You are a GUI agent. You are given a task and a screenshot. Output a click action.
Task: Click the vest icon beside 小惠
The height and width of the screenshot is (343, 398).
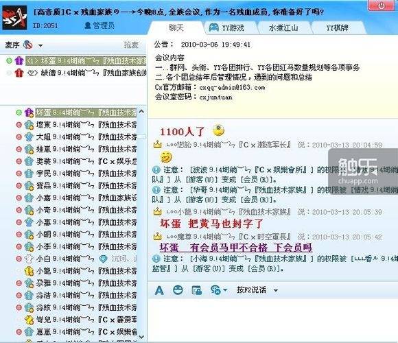(x=29, y=222)
